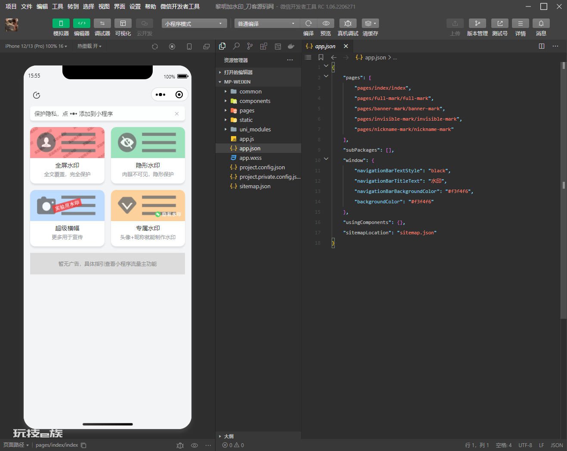This screenshot has height=451, width=567.
Task: Click the split editor icon
Action: 542,46
